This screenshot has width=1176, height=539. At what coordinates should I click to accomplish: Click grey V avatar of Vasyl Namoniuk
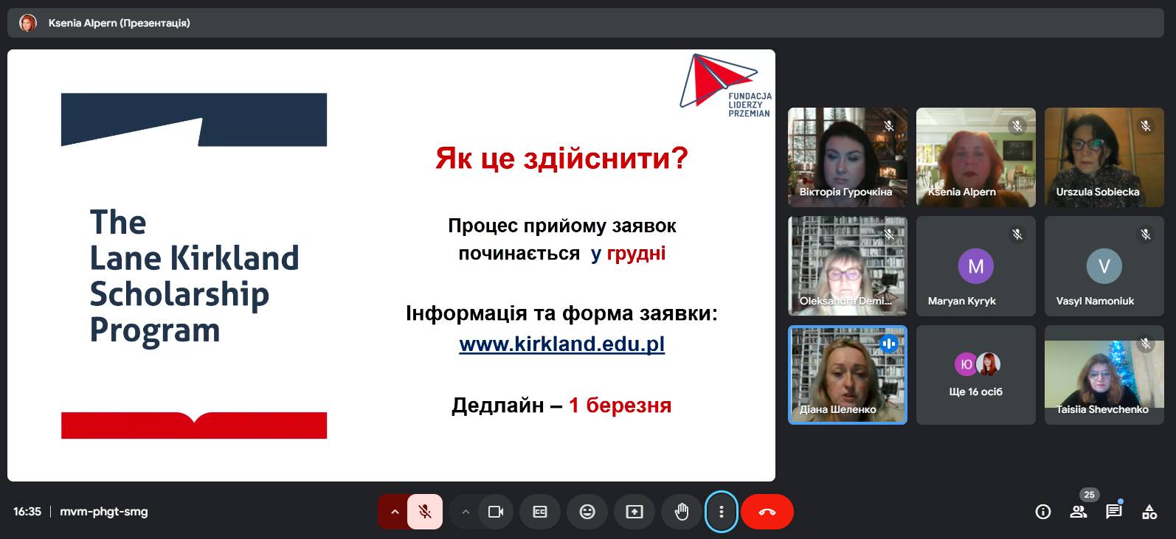click(x=1104, y=266)
